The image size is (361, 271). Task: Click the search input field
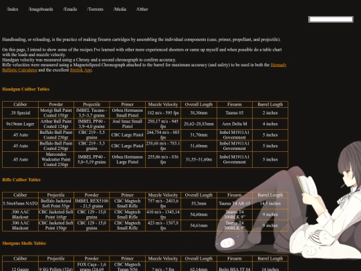point(331,19)
